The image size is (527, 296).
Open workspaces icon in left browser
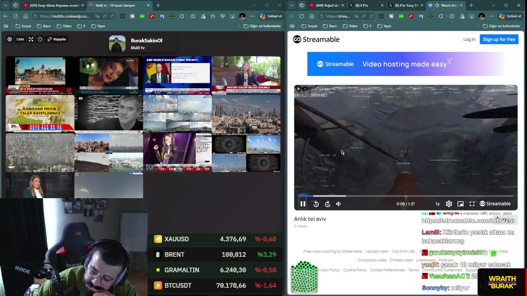[x=16, y=5]
